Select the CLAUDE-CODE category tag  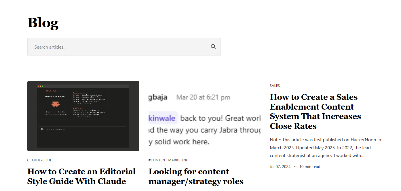[x=39, y=160]
